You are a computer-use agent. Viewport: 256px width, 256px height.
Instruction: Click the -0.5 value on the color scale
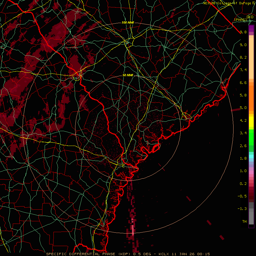(242, 196)
